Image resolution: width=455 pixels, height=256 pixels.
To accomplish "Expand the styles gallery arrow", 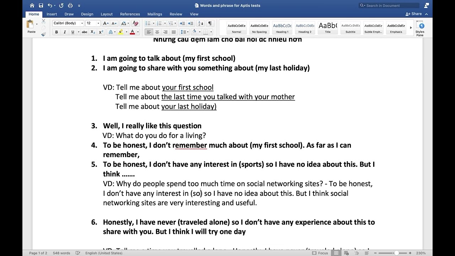I will point(411,28).
